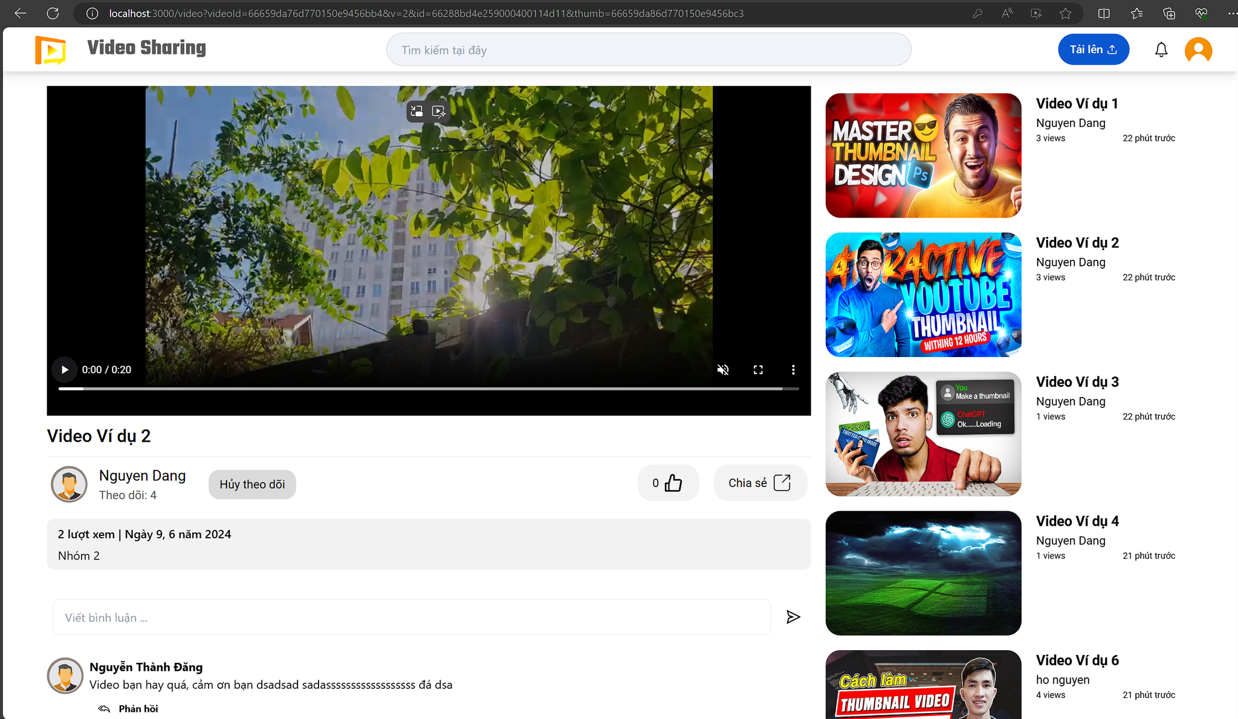Click the Tải lên upload button
Viewport: 1238px width, 719px height.
(1093, 50)
